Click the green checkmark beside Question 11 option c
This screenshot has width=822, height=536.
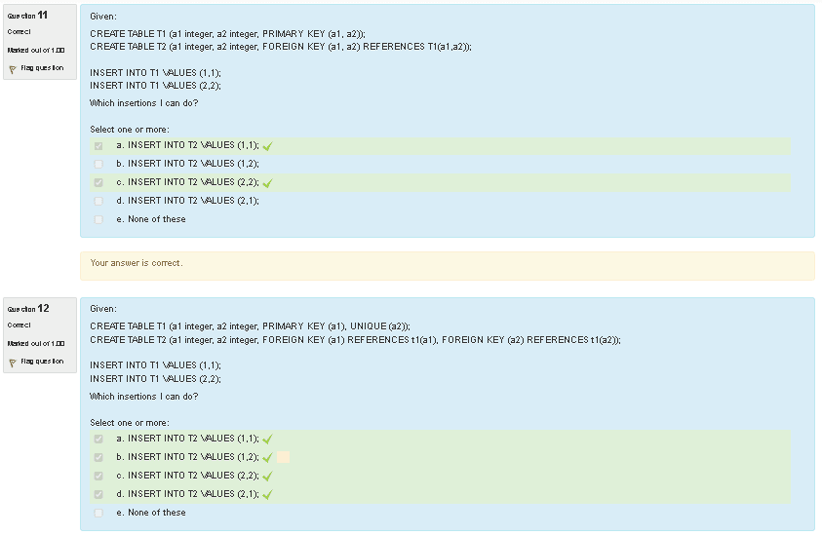tap(266, 183)
